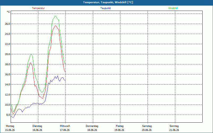Screen dimensions: 213x133
Task: Click the blue Taupunkt curve's end point
Action: click(65, 81)
